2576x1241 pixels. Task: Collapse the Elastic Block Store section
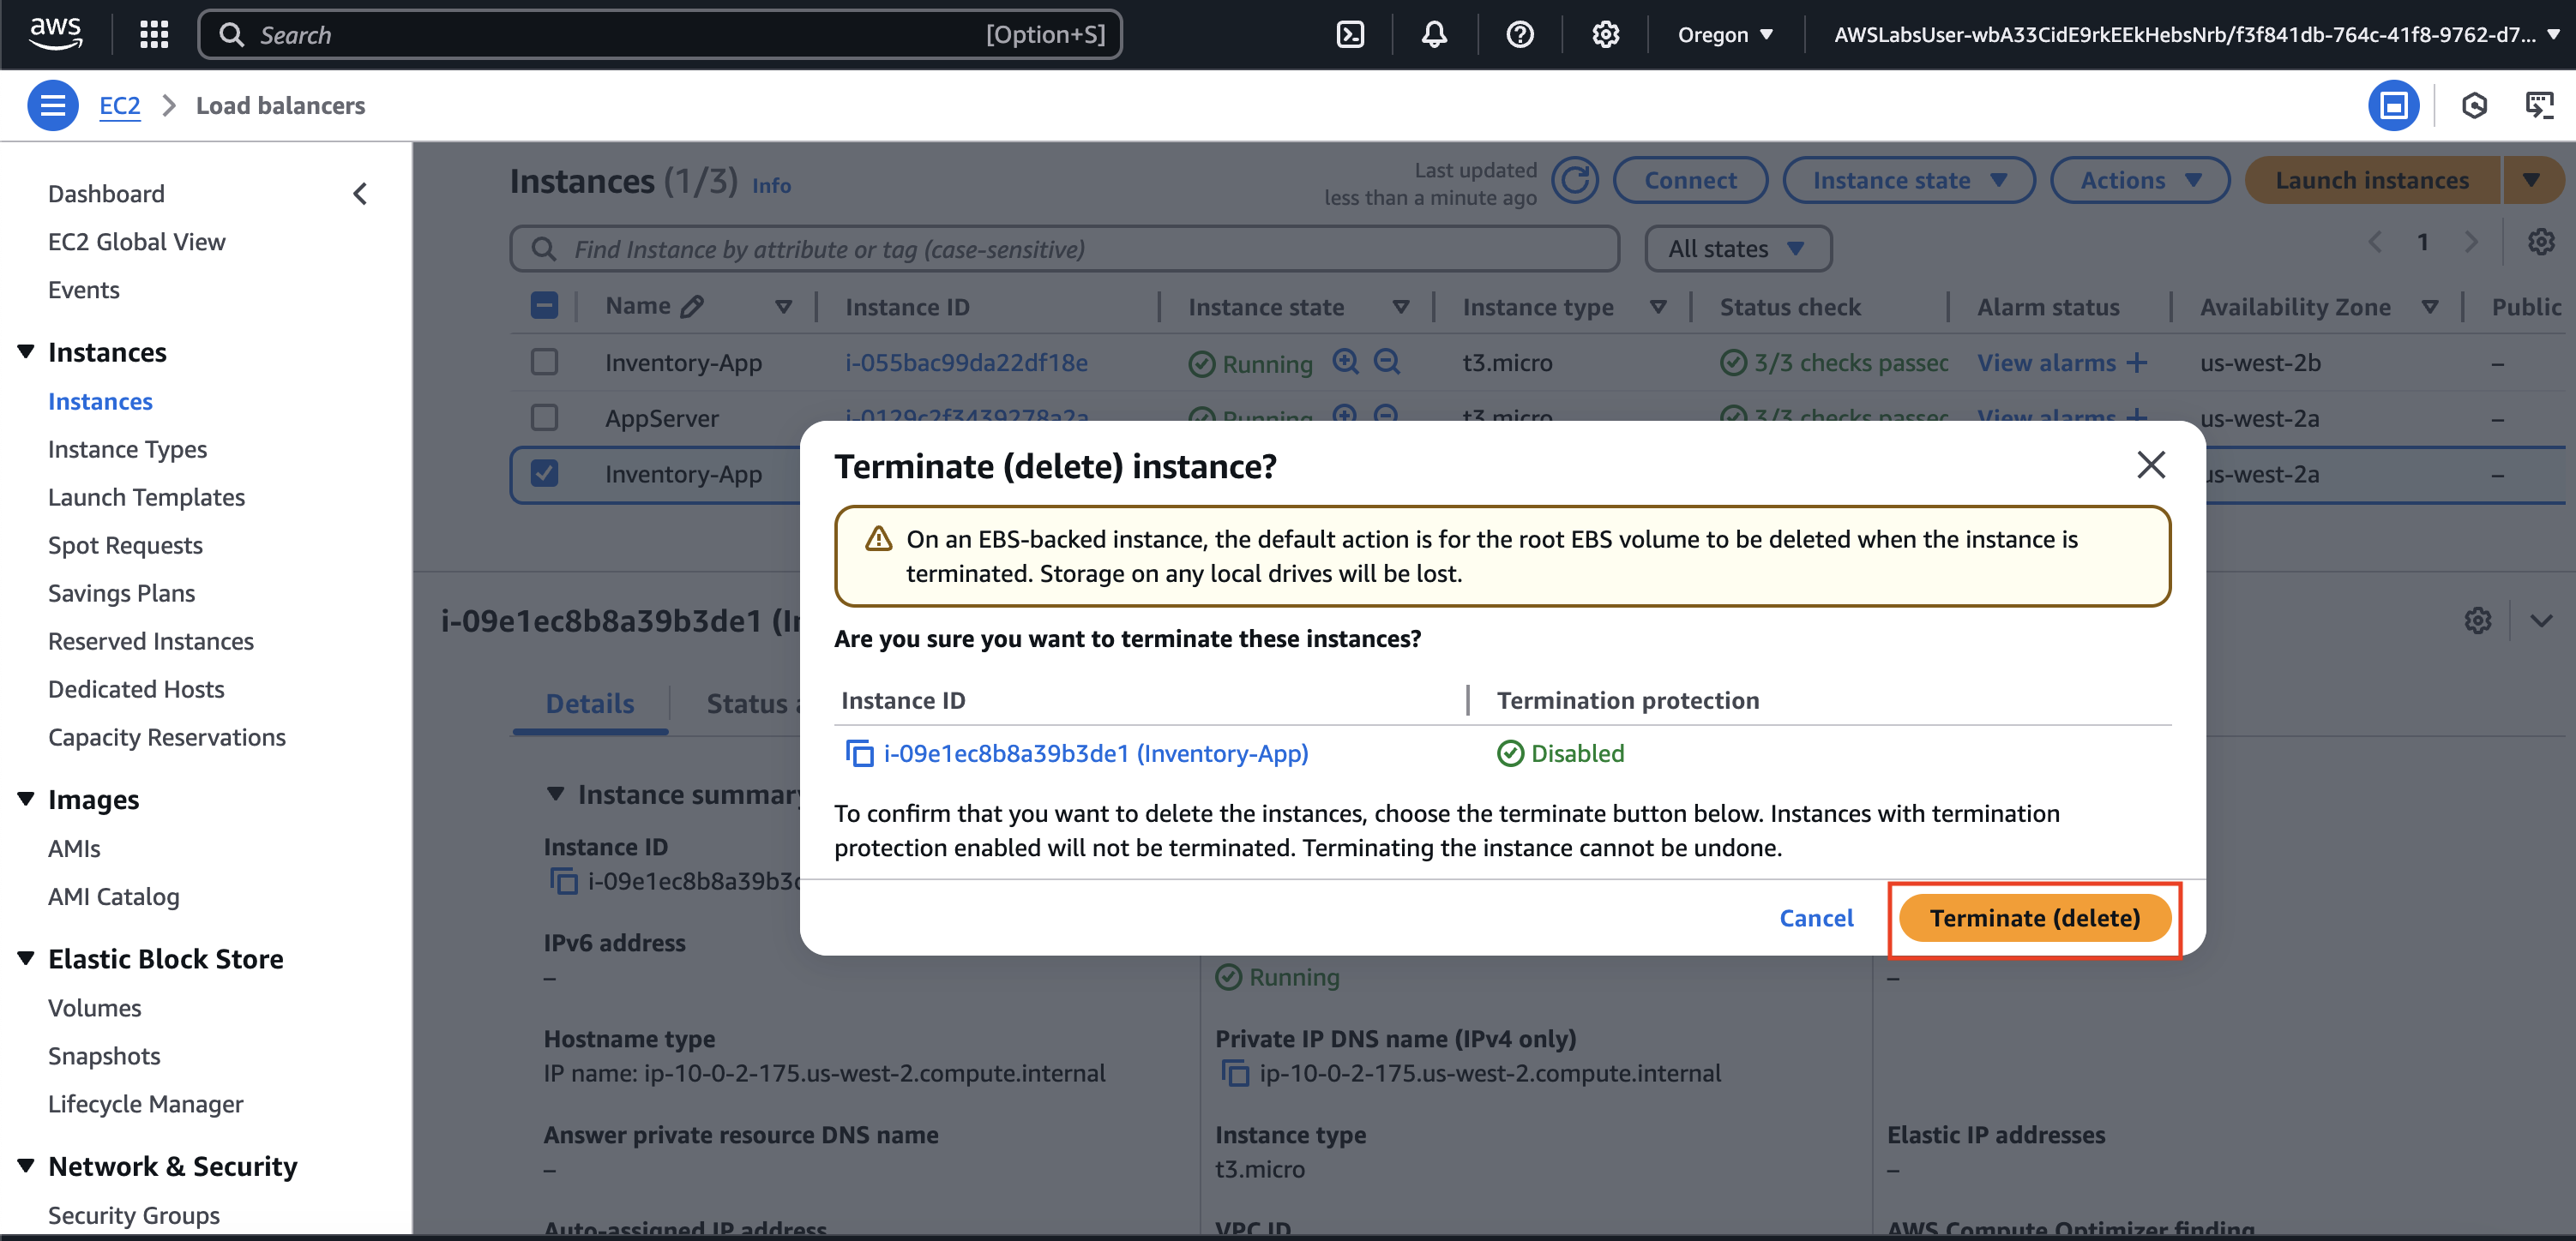coord(26,958)
